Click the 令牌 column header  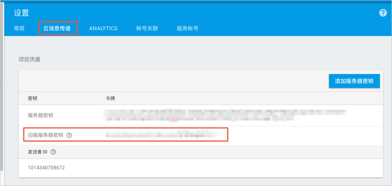tap(110, 98)
